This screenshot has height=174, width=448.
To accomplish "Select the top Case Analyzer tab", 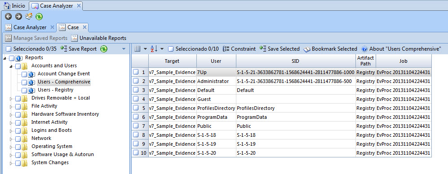I will (x=56, y=6).
